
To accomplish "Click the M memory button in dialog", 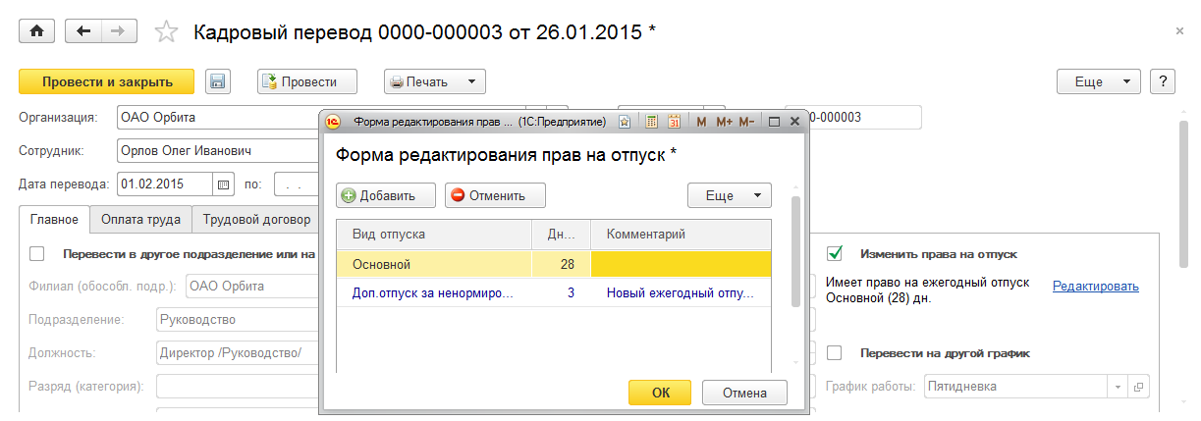I will click(x=701, y=122).
